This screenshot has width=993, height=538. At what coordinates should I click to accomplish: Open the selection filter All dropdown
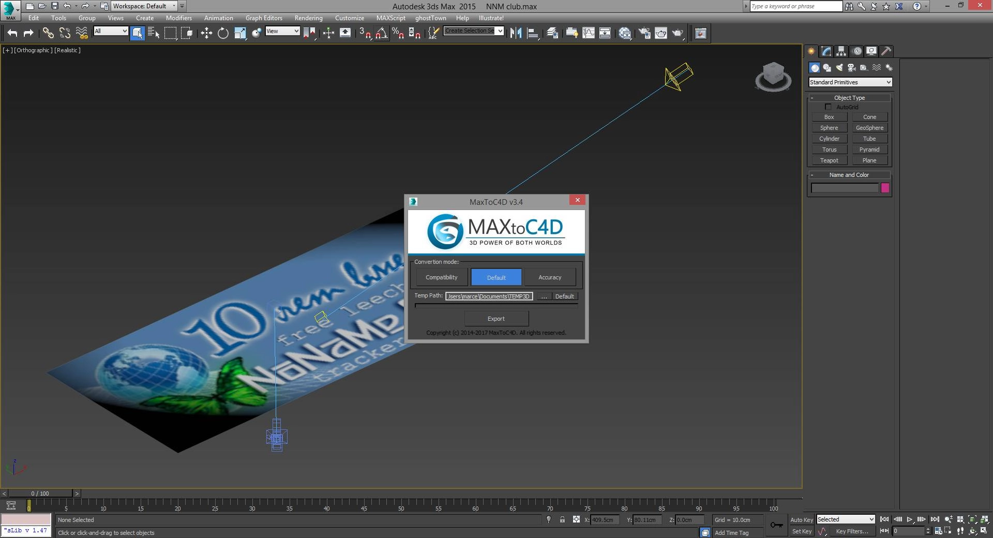[x=111, y=31]
